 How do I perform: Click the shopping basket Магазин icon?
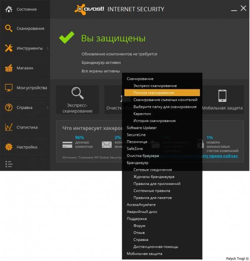click(x=9, y=68)
